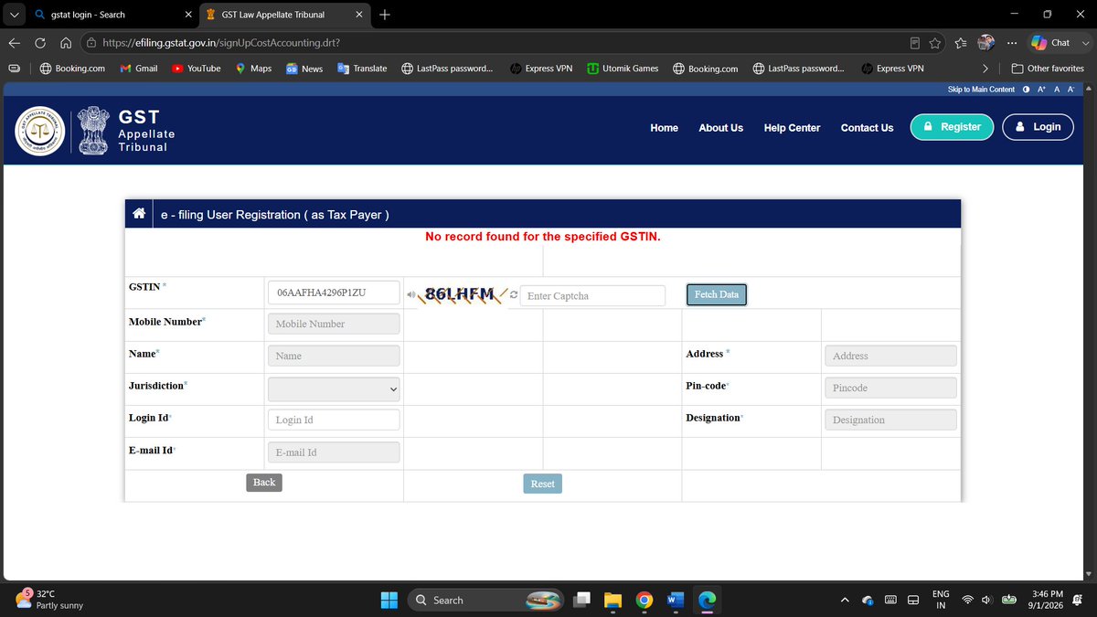This screenshot has width=1097, height=617.
Task: Click the Designation field
Action: (890, 420)
